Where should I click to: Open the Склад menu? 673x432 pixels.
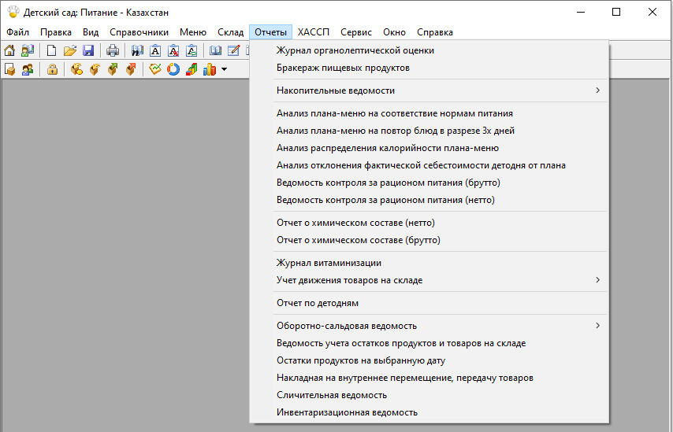[230, 32]
